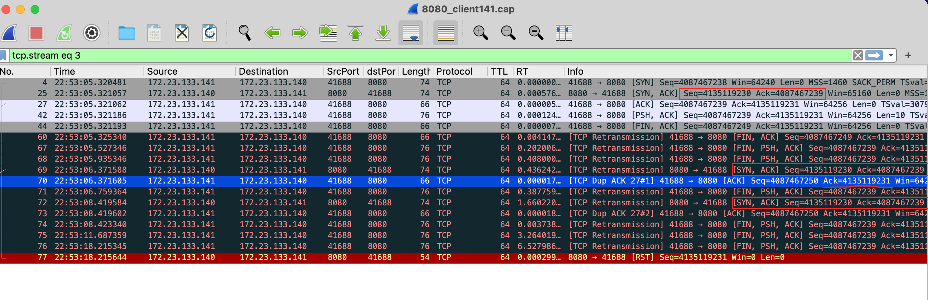Apply the display filter arrow

pos(874,56)
